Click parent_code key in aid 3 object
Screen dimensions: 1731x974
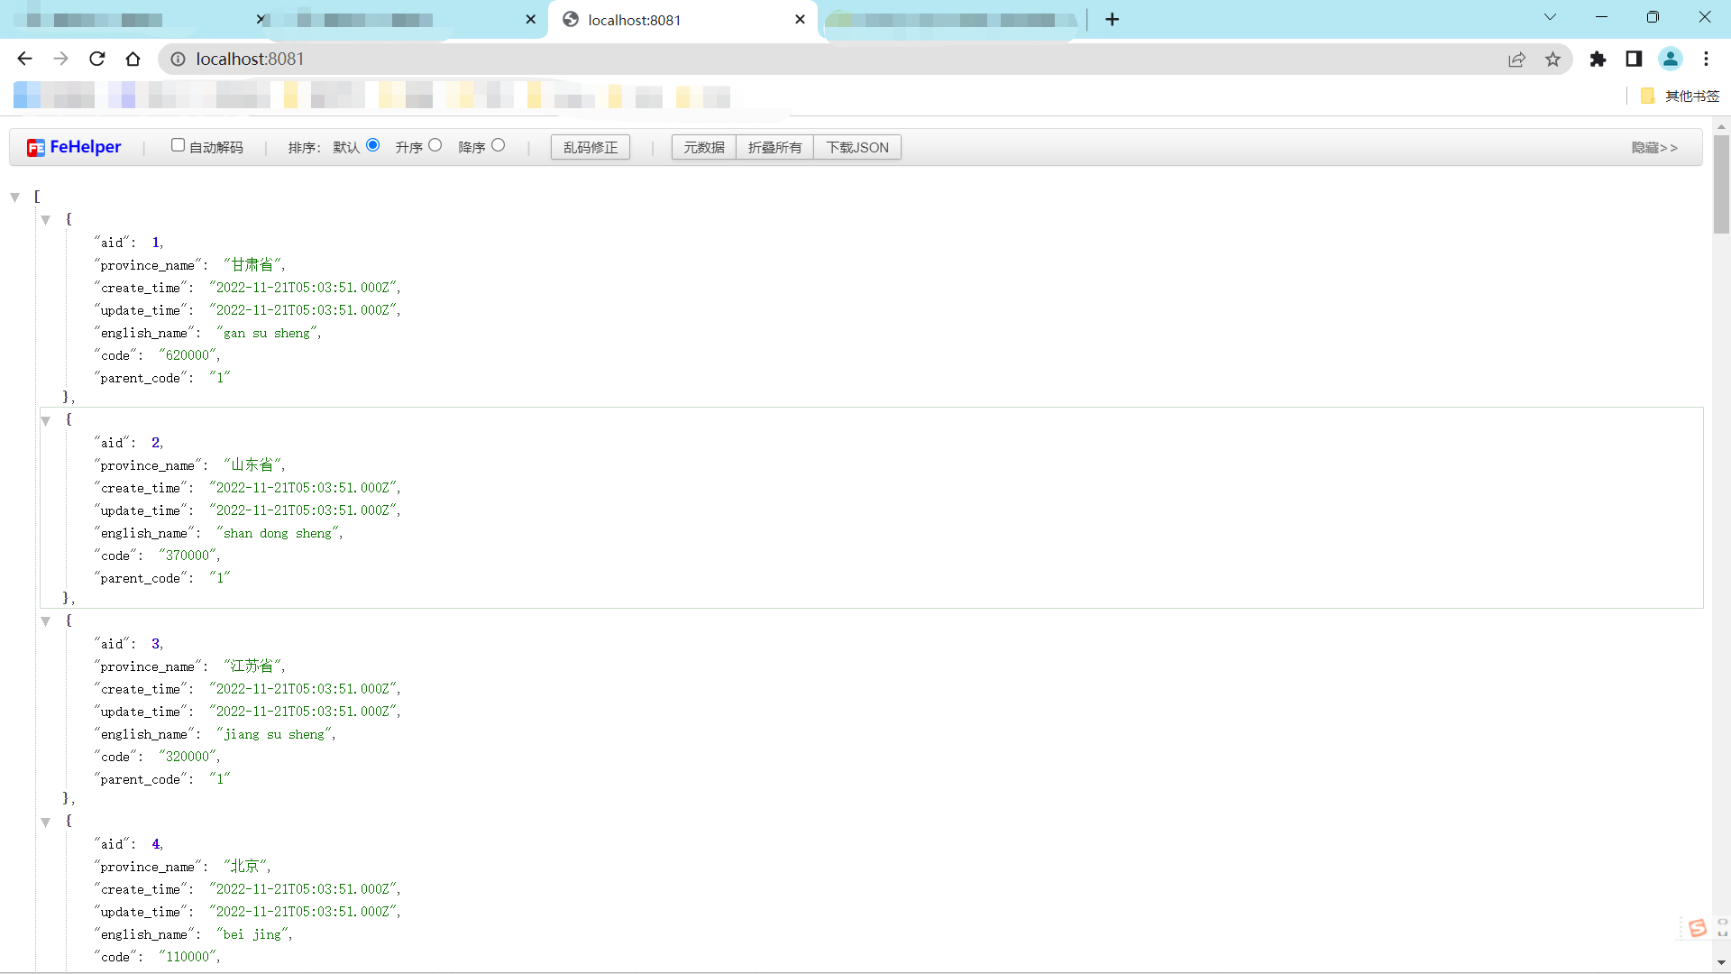tap(140, 779)
